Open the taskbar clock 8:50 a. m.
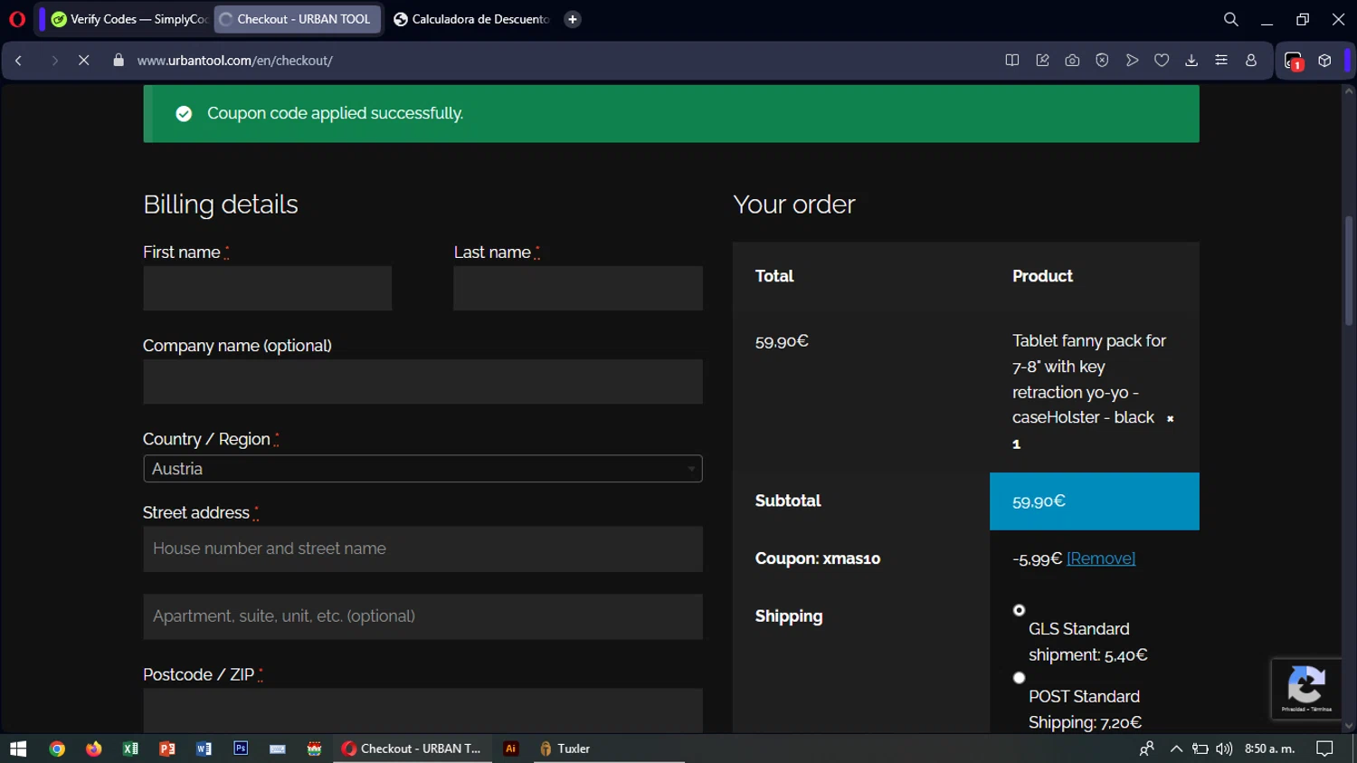 point(1270,749)
